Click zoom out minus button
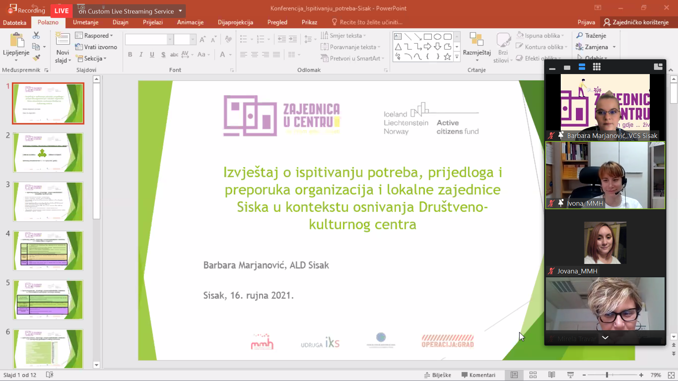Viewport: 678px width, 381px height. (x=584, y=375)
